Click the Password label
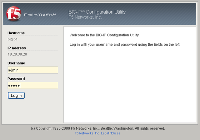This screenshot has height=140, width=200. [16, 79]
